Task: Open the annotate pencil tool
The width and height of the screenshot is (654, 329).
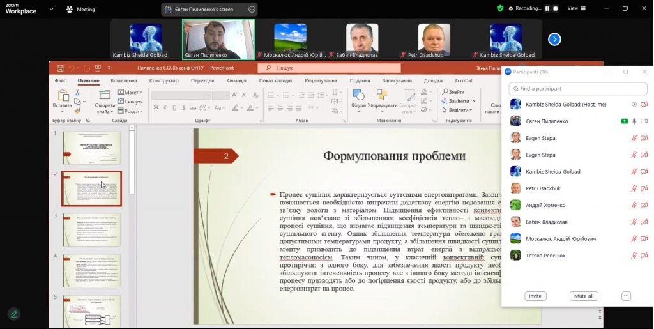Action: pos(14,314)
